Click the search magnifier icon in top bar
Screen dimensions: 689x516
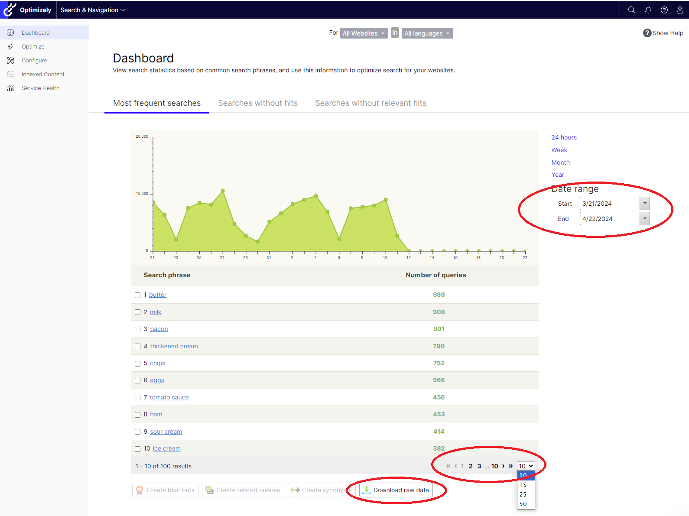(x=631, y=10)
